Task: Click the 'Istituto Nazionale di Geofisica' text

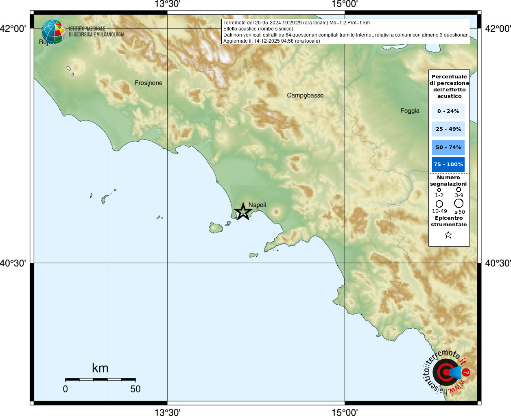Action: point(96,32)
